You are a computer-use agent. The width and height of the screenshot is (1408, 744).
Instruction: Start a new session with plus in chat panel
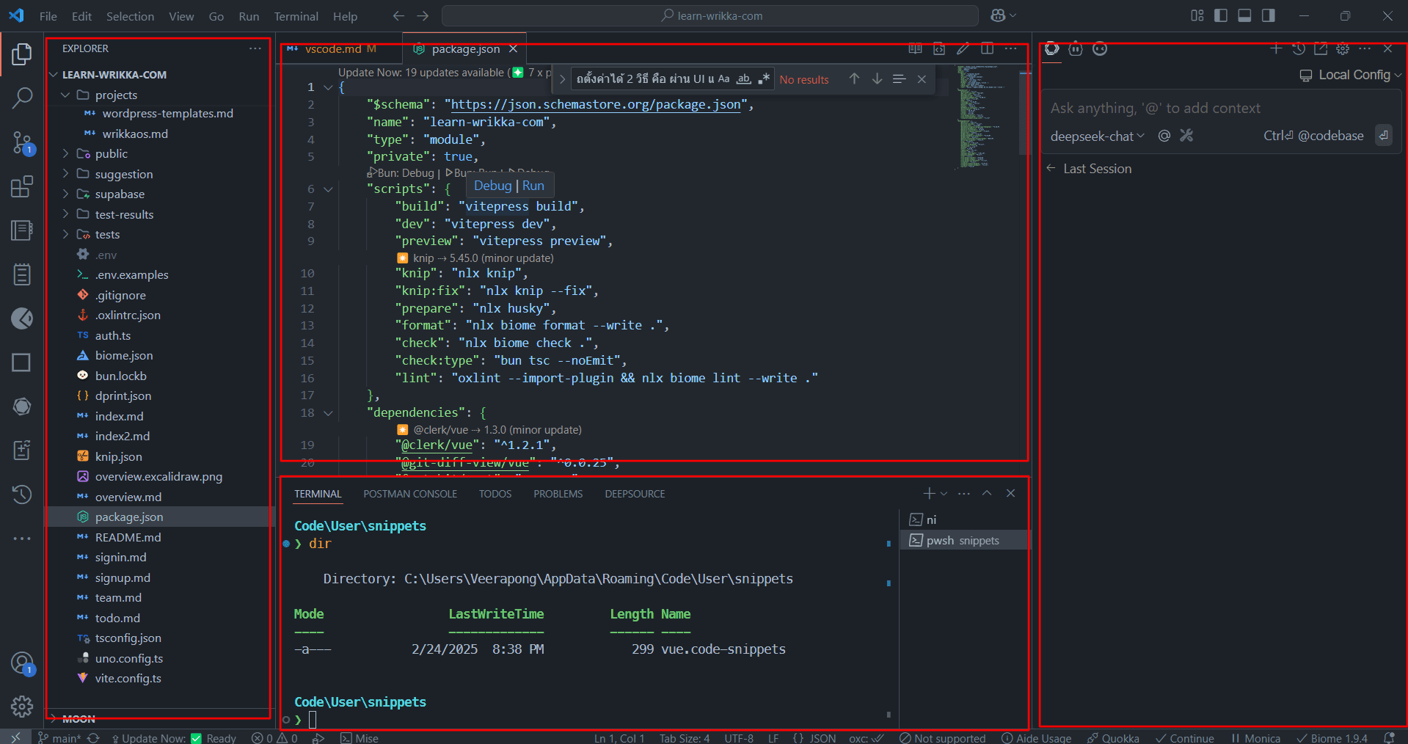click(1276, 48)
